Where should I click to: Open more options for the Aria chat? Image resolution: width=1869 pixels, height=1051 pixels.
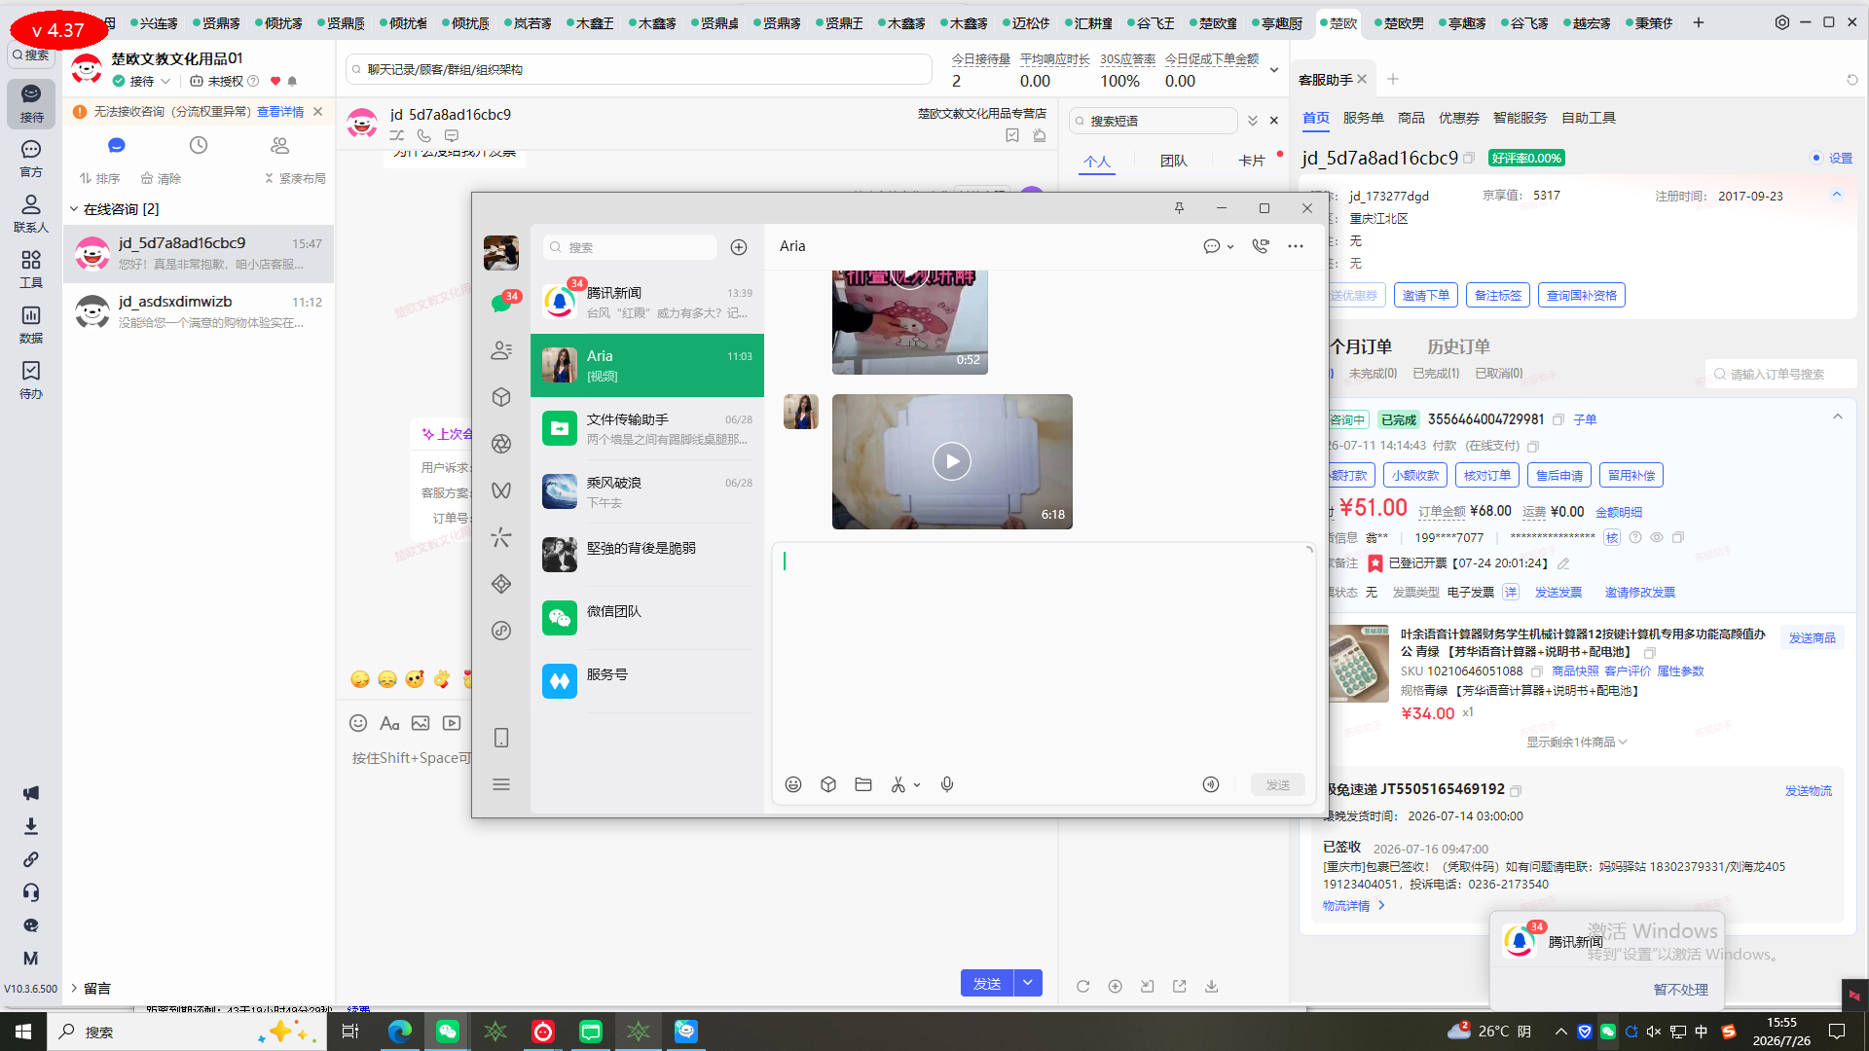(x=1296, y=246)
